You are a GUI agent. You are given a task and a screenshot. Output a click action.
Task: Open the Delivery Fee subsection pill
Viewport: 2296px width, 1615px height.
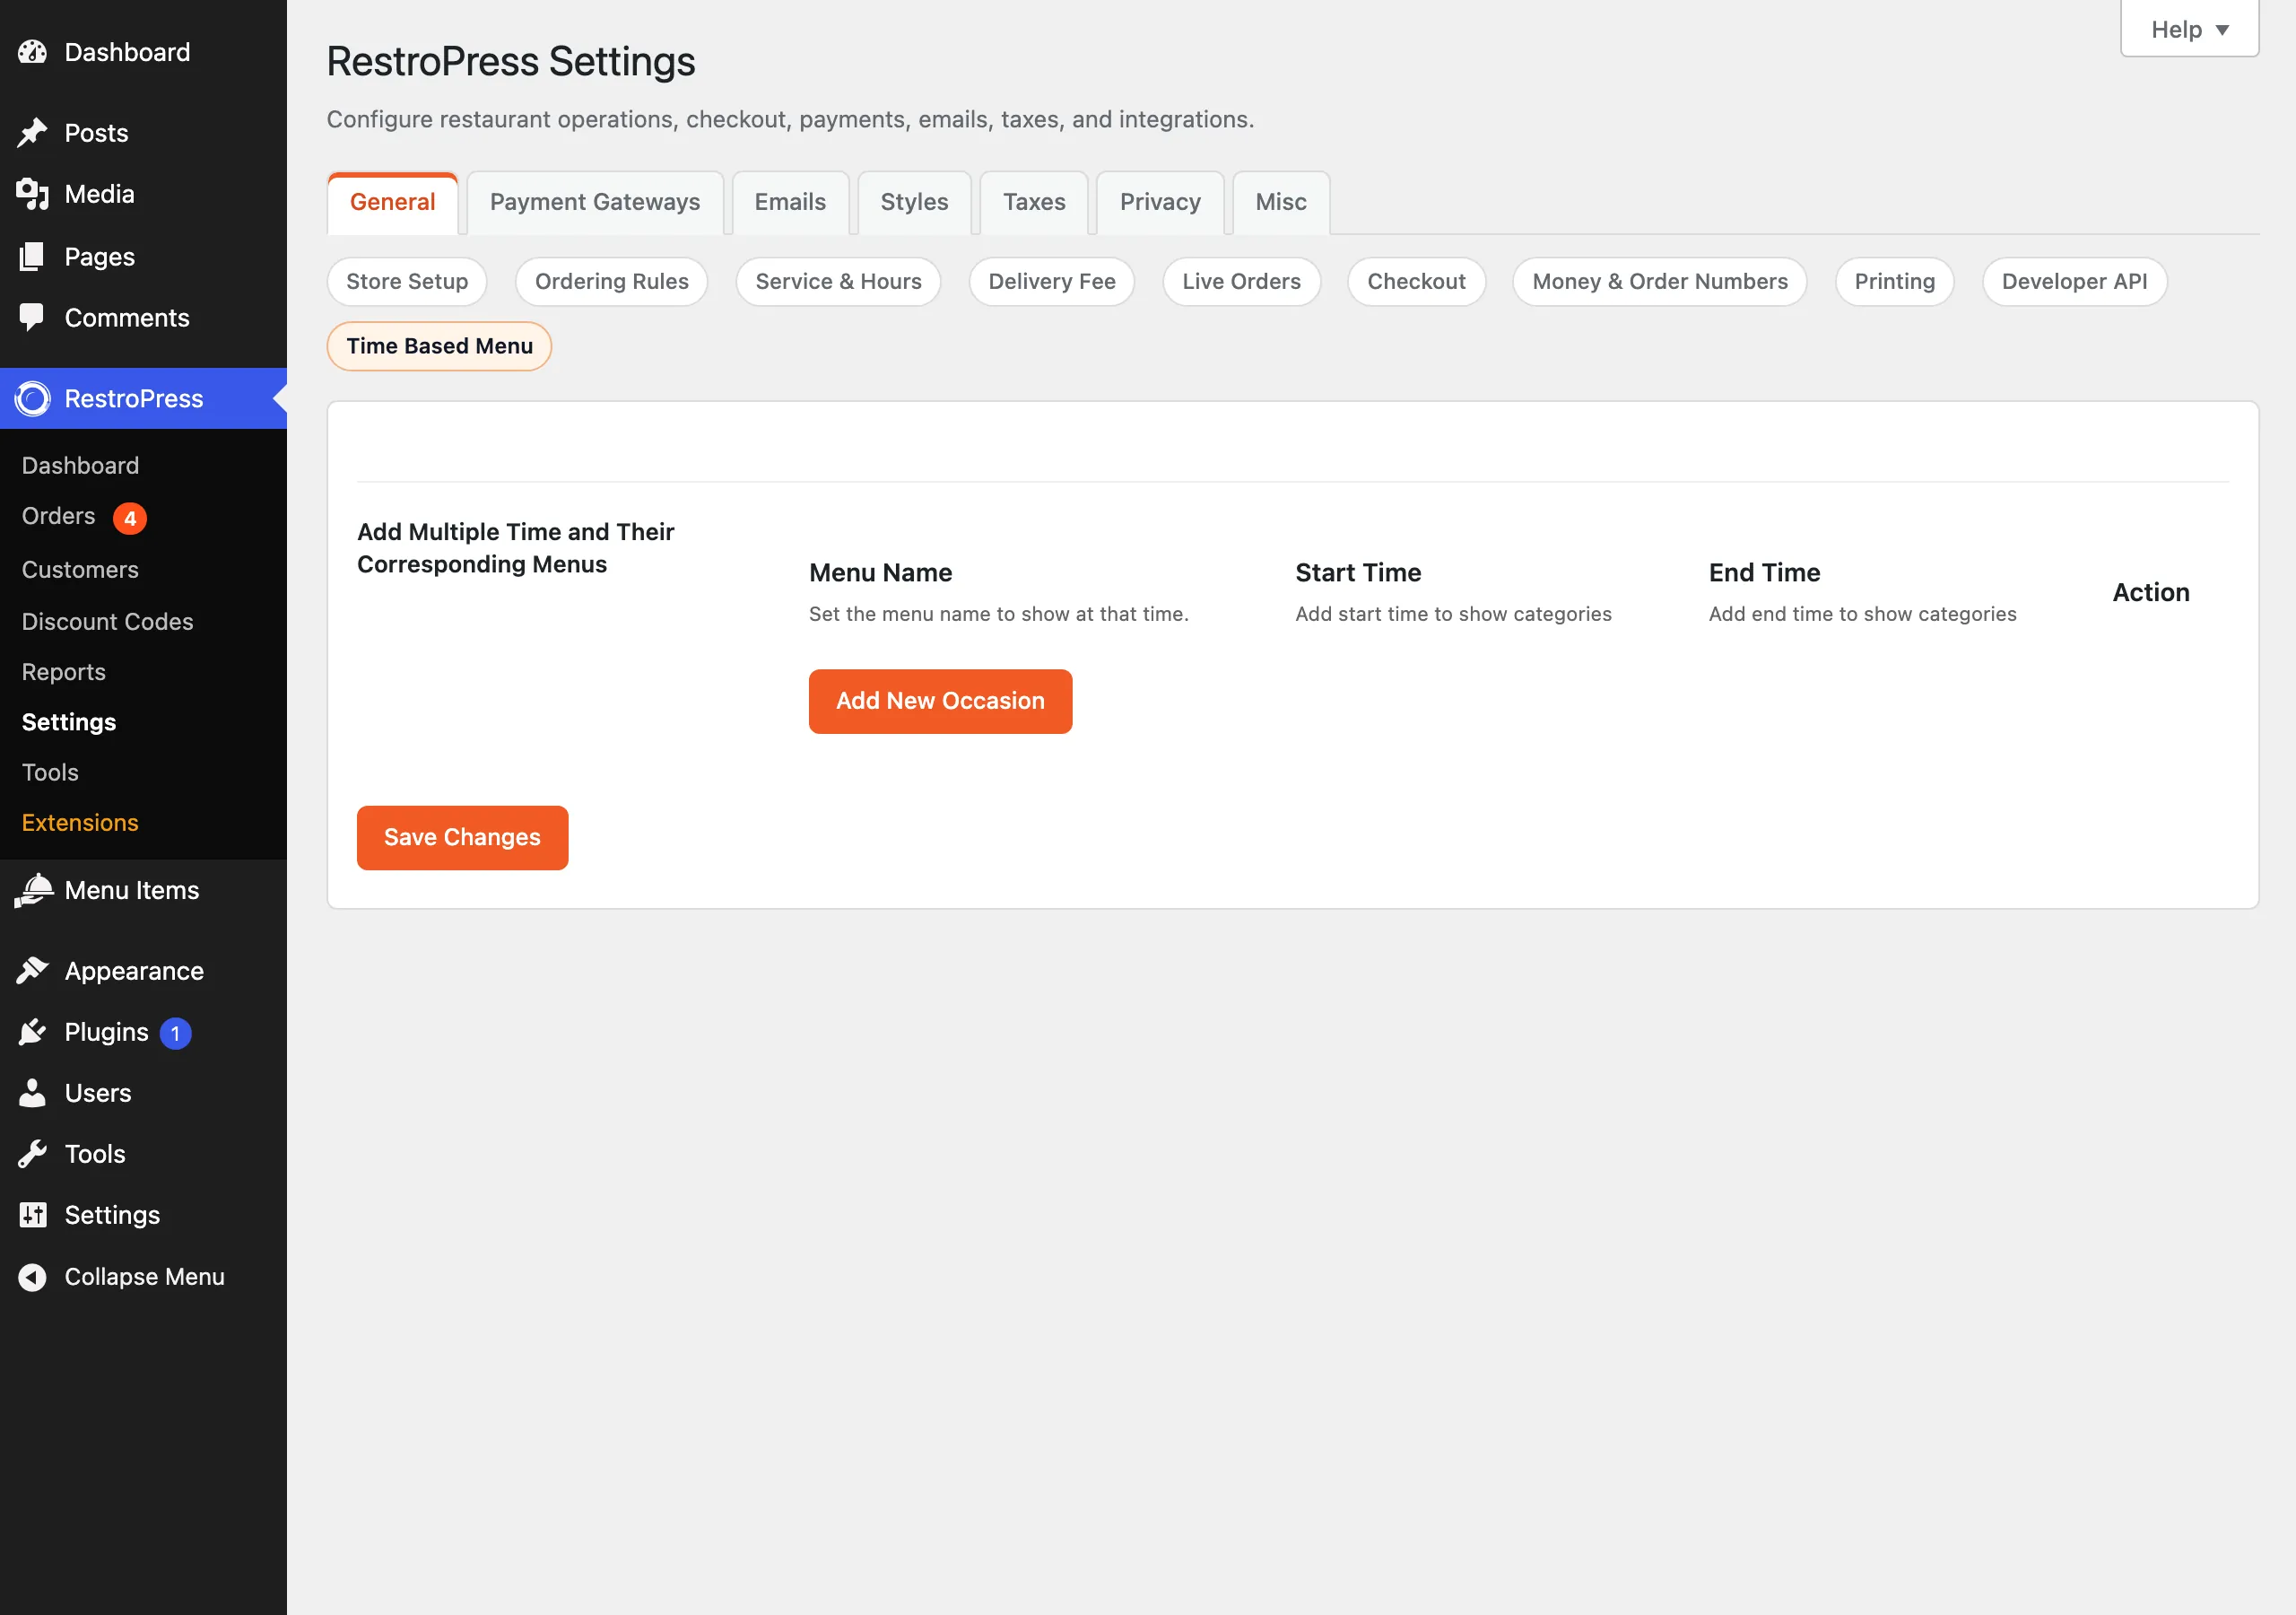pos(1051,281)
